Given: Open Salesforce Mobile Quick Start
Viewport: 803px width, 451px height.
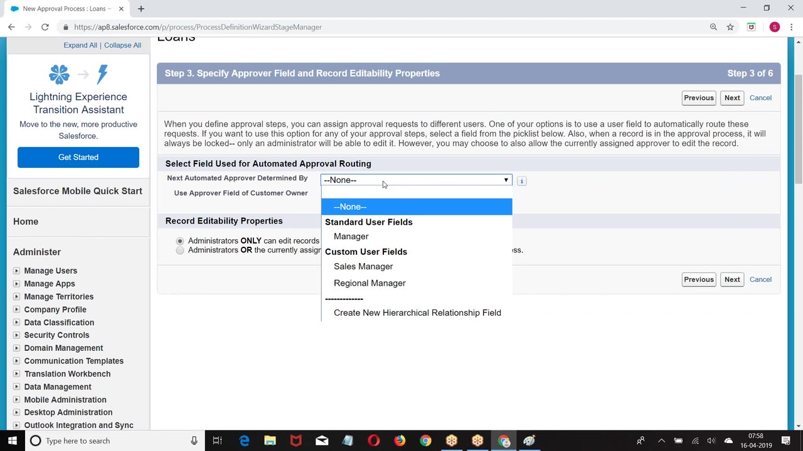Looking at the screenshot, I should tap(78, 191).
